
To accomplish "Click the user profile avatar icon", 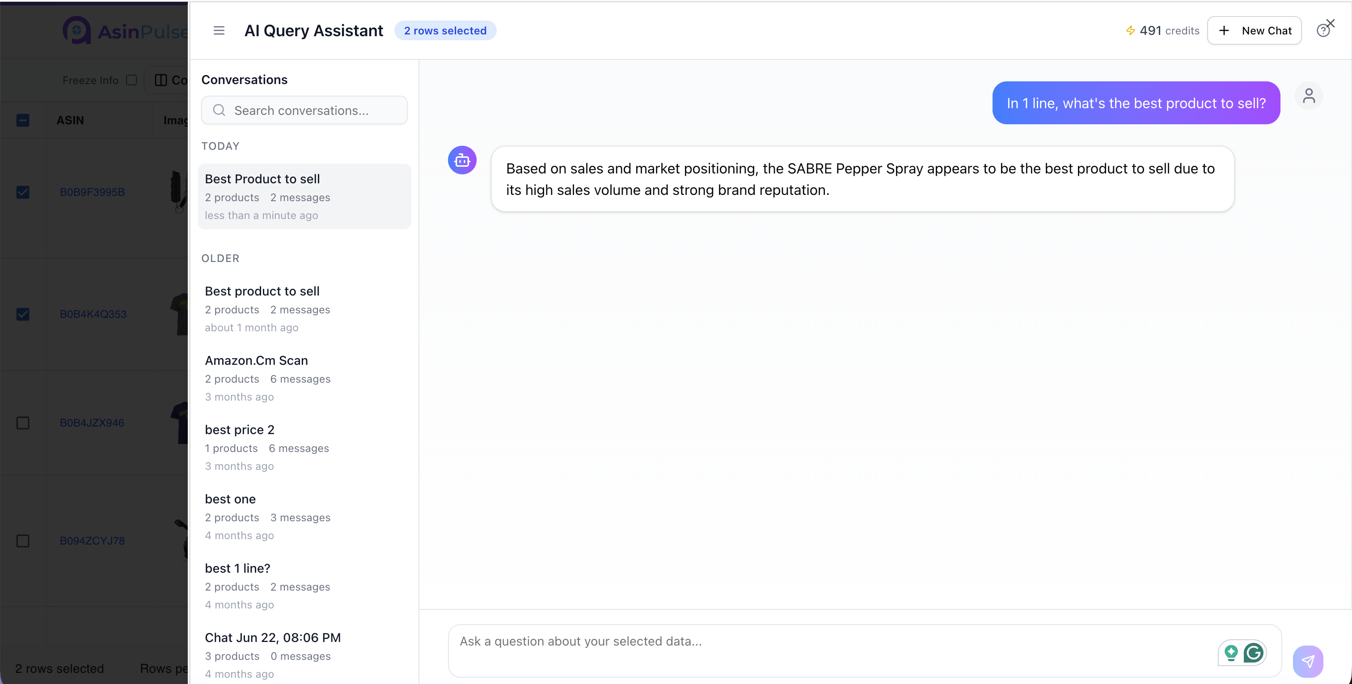I will 1309,96.
